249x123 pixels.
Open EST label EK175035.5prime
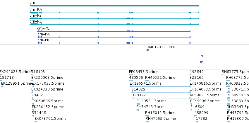(x=49, y=83)
